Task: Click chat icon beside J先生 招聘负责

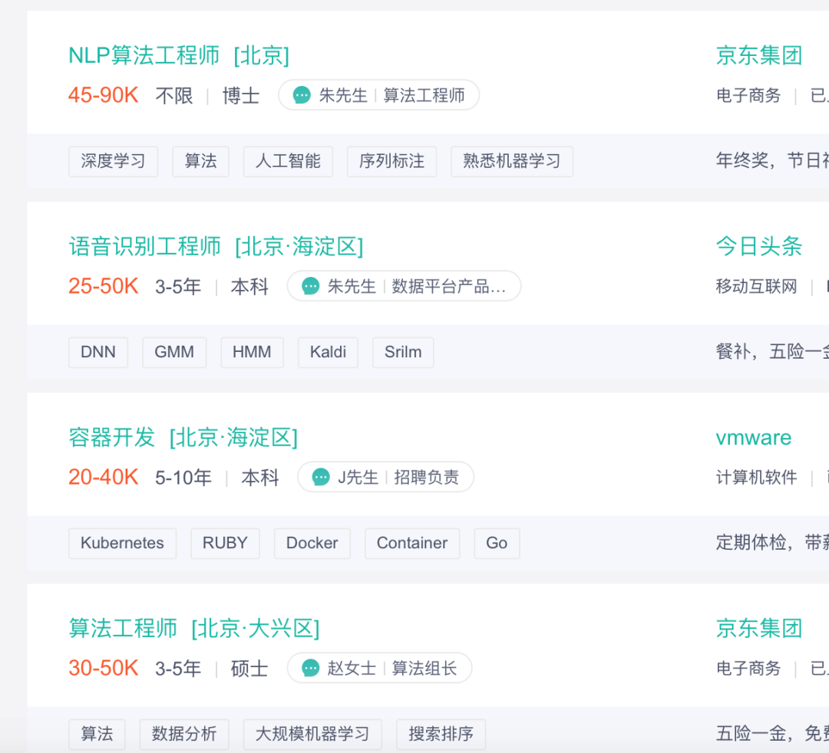Action: pos(321,477)
